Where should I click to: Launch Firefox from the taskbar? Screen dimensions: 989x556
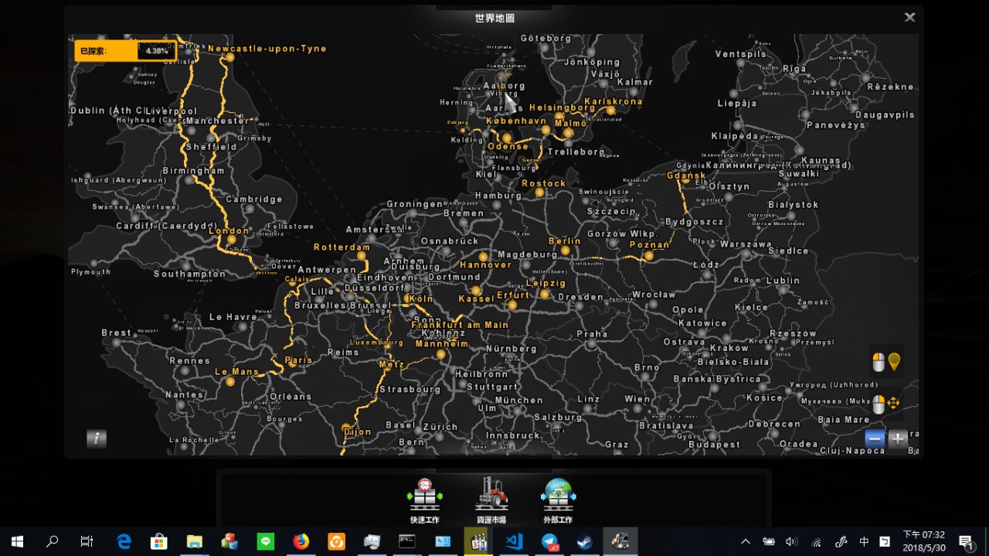pos(301,541)
